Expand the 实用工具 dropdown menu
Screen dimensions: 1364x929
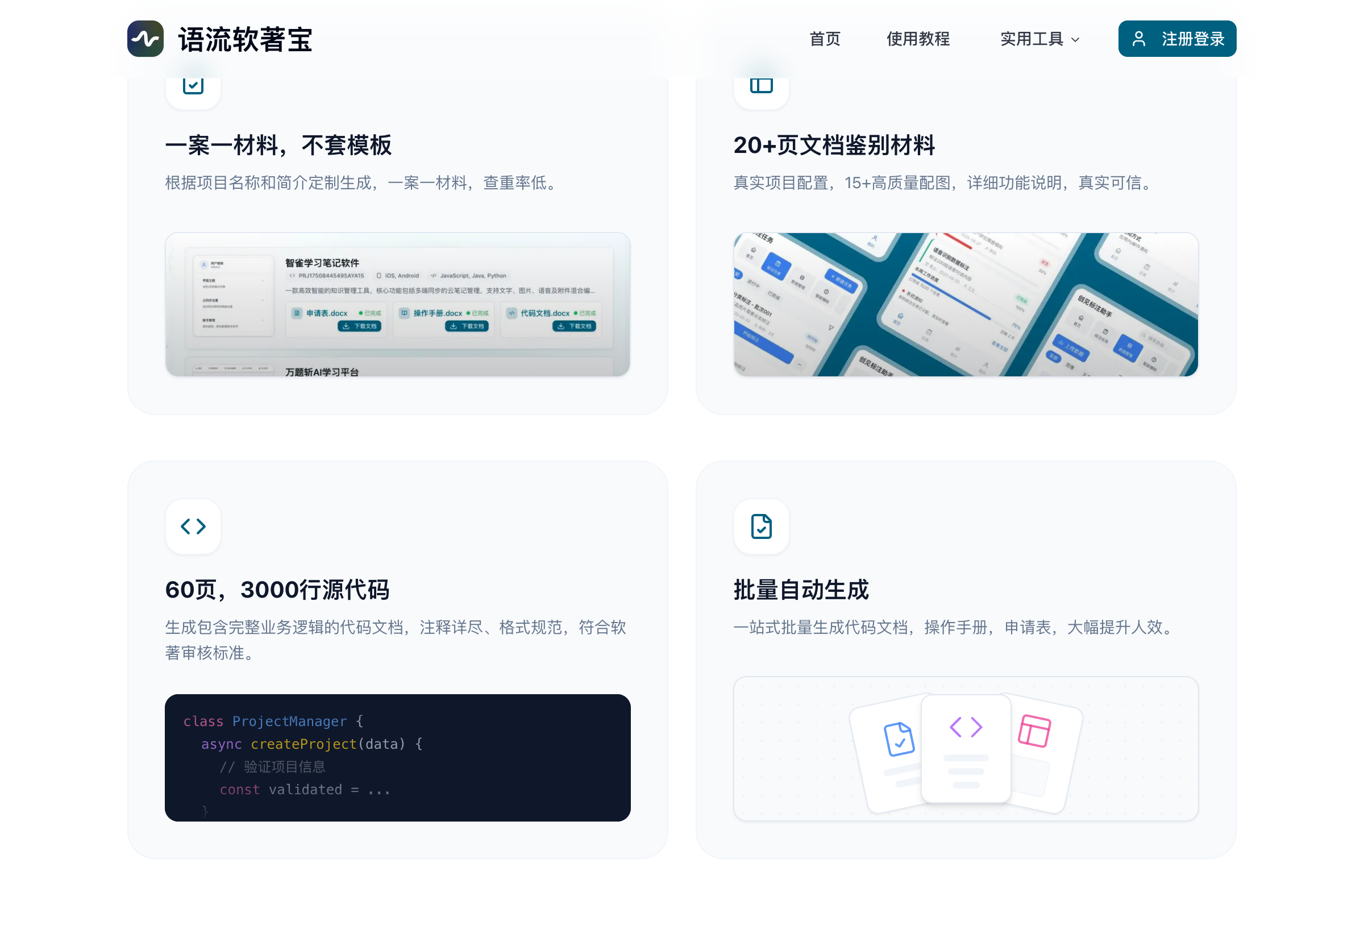tap(1031, 39)
